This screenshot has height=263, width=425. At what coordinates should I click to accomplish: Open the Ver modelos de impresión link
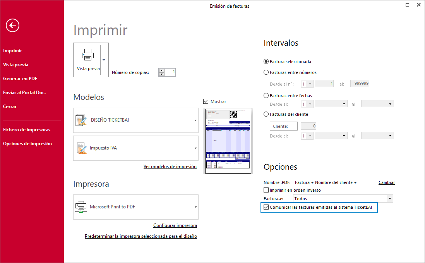[x=170, y=167]
